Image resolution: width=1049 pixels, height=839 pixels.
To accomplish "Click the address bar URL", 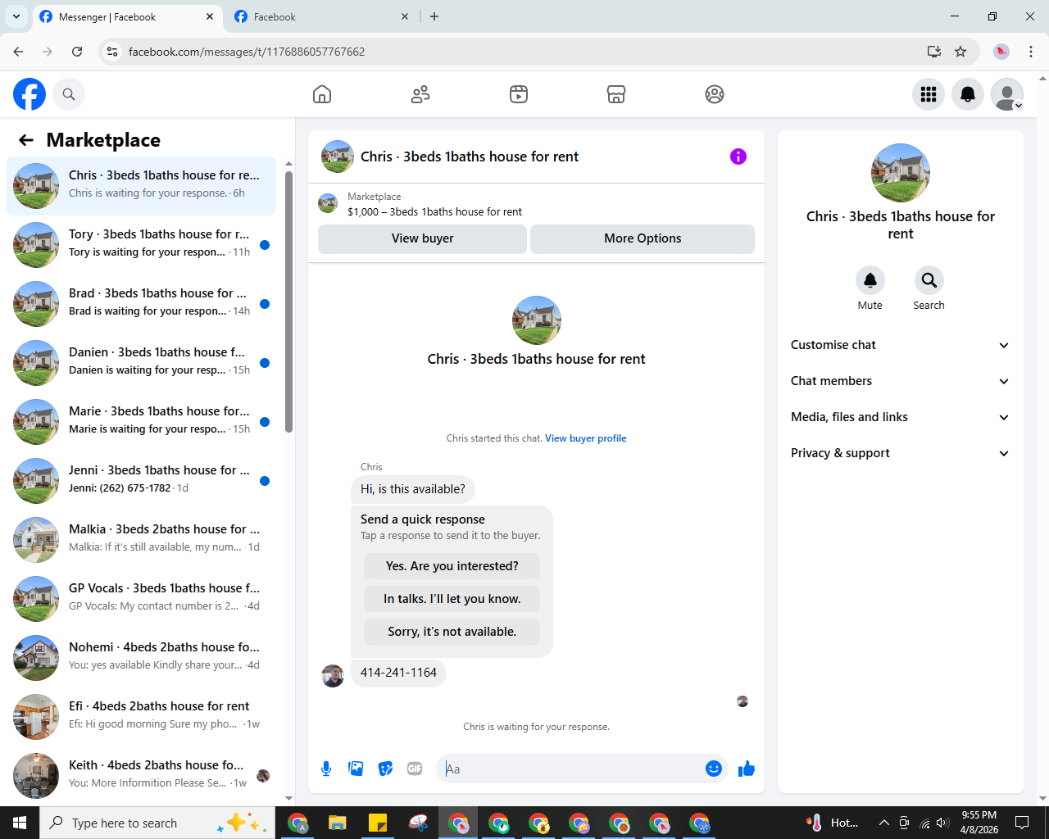I will (247, 52).
